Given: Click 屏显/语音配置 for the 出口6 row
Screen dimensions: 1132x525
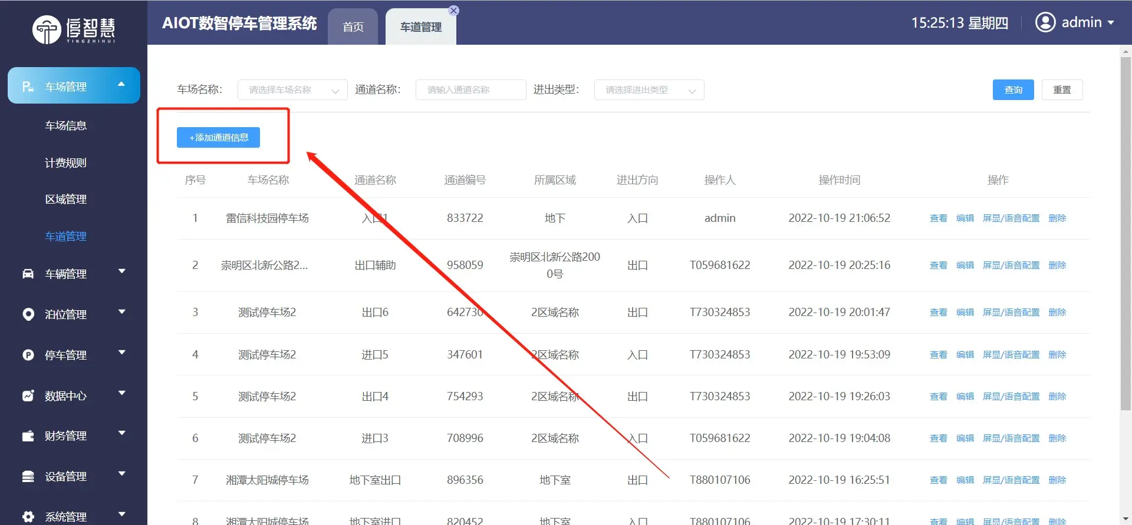Looking at the screenshot, I should pos(1011,312).
